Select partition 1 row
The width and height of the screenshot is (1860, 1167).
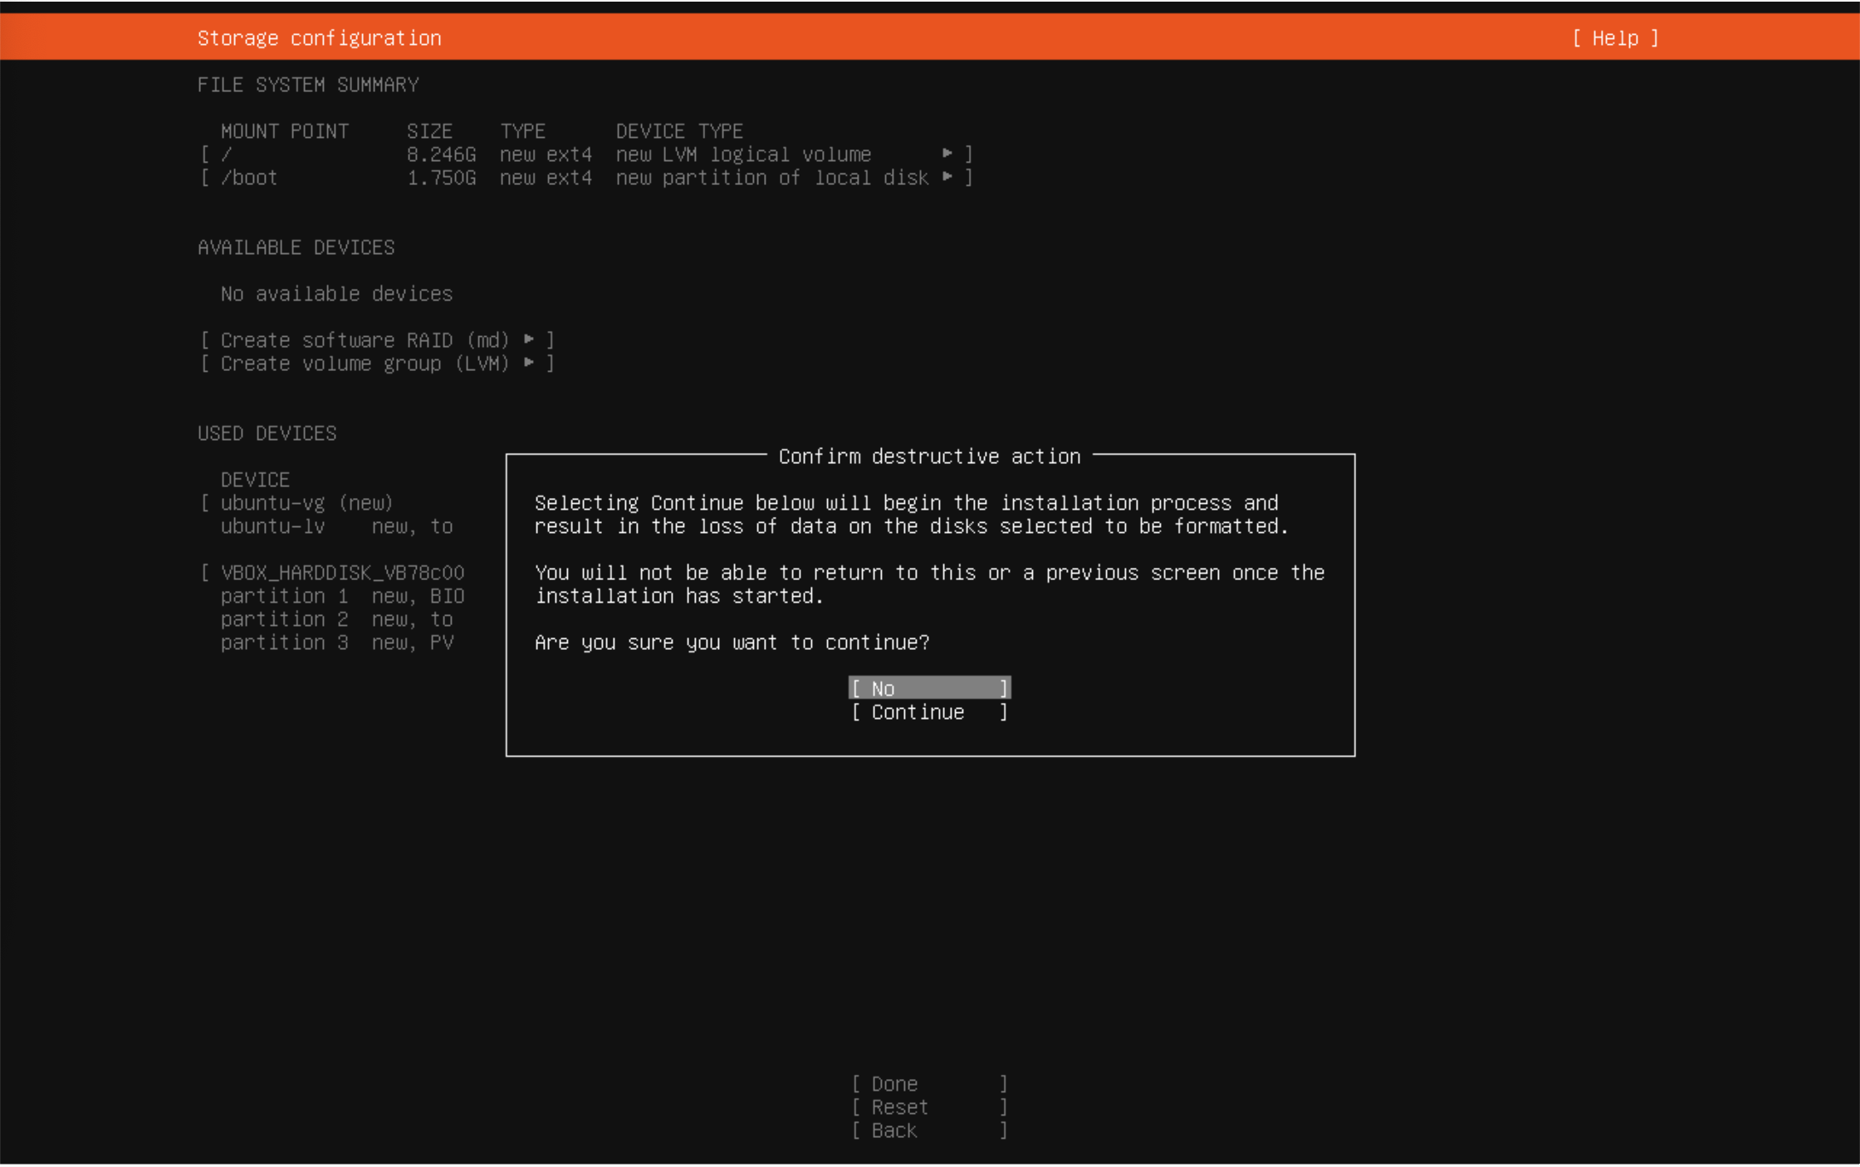tap(340, 596)
